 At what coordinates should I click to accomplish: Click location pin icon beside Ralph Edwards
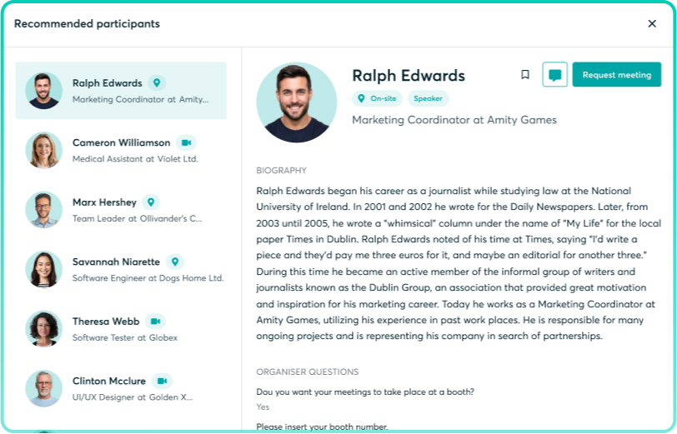pyautogui.click(x=157, y=83)
